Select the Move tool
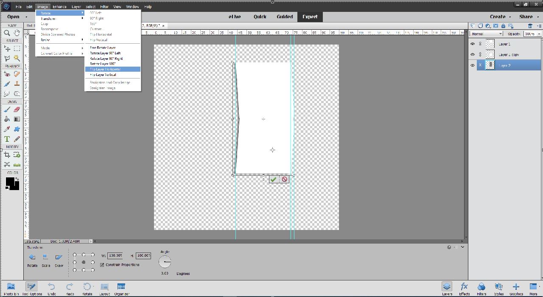The width and height of the screenshot is (543, 297). click(x=7, y=49)
